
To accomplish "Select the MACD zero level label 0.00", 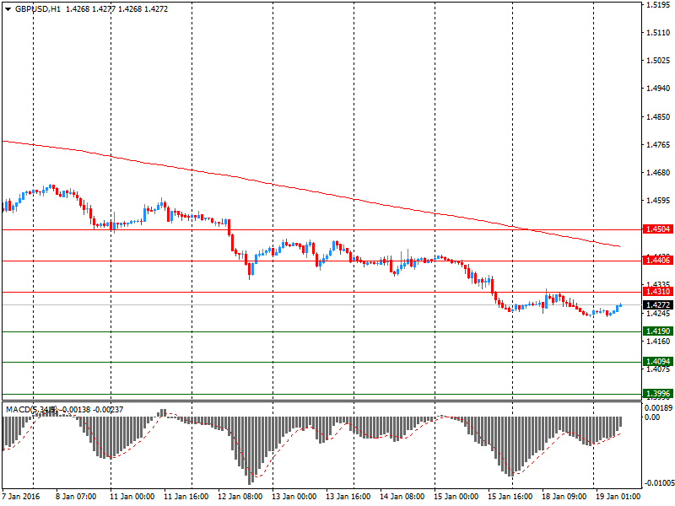I will [652, 417].
